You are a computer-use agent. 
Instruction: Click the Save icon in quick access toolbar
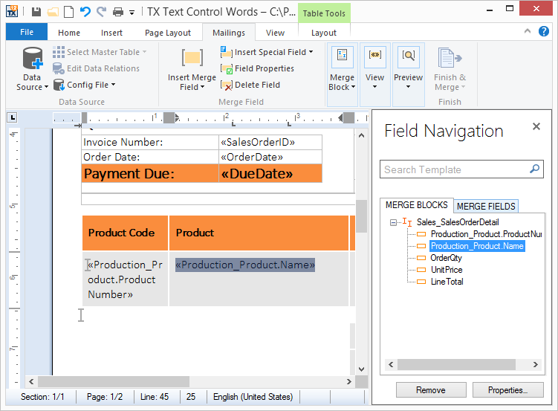(x=36, y=12)
